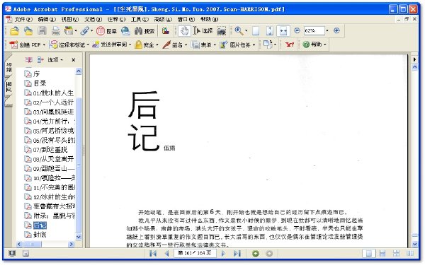
Task: Click the organizer icon next to Print
Action: coord(69,31)
